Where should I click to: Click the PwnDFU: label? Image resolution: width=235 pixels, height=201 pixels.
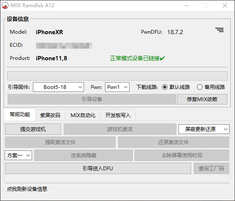pyautogui.click(x=151, y=32)
